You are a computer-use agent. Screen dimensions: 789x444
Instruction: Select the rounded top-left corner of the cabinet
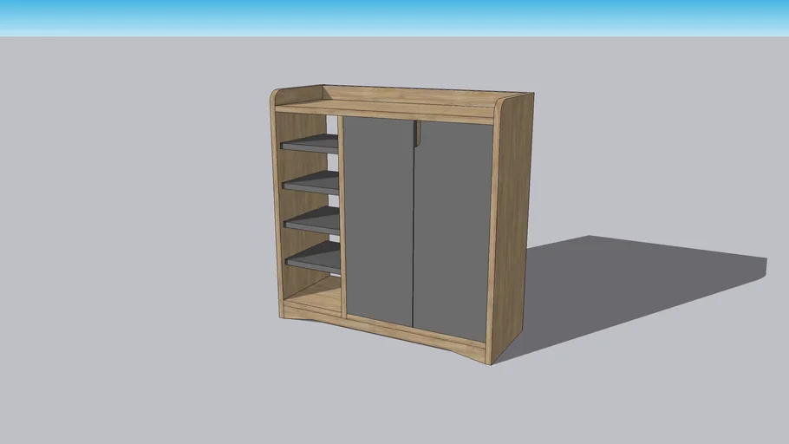[276, 97]
